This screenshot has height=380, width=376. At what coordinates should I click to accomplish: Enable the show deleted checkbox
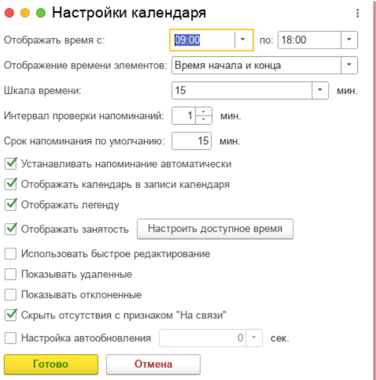10,274
